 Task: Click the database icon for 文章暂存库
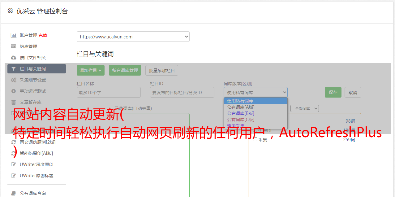(14, 102)
